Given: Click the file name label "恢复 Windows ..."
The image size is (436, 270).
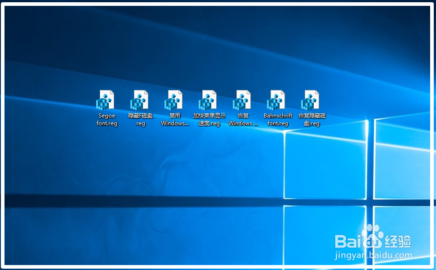Looking at the screenshot, I should tap(243, 119).
